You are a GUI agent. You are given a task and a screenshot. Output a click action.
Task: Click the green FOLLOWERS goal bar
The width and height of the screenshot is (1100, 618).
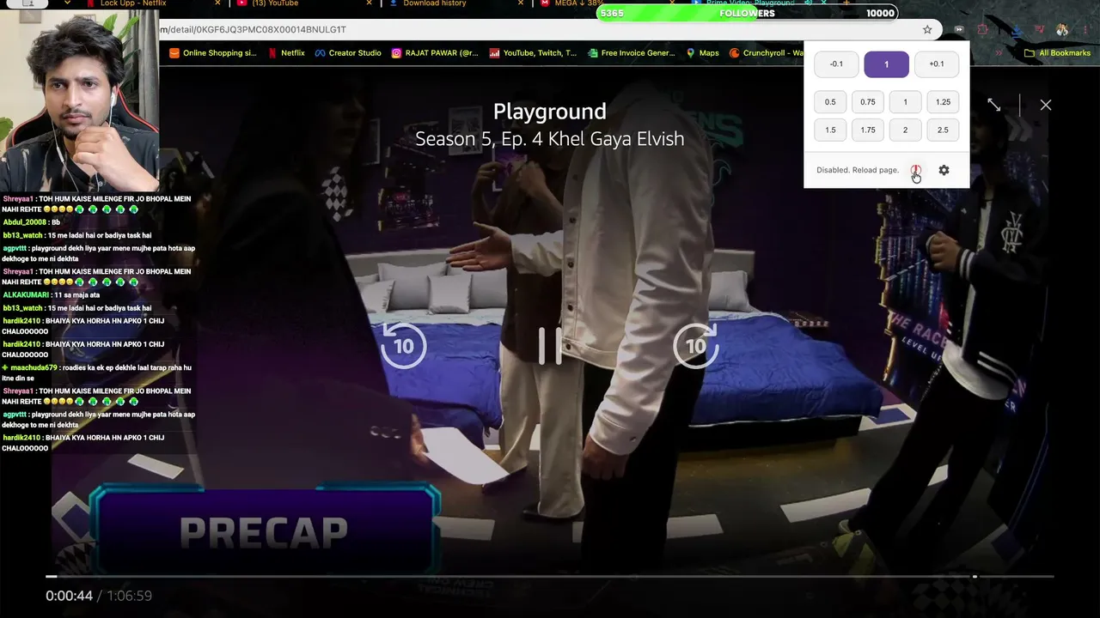coord(748,13)
